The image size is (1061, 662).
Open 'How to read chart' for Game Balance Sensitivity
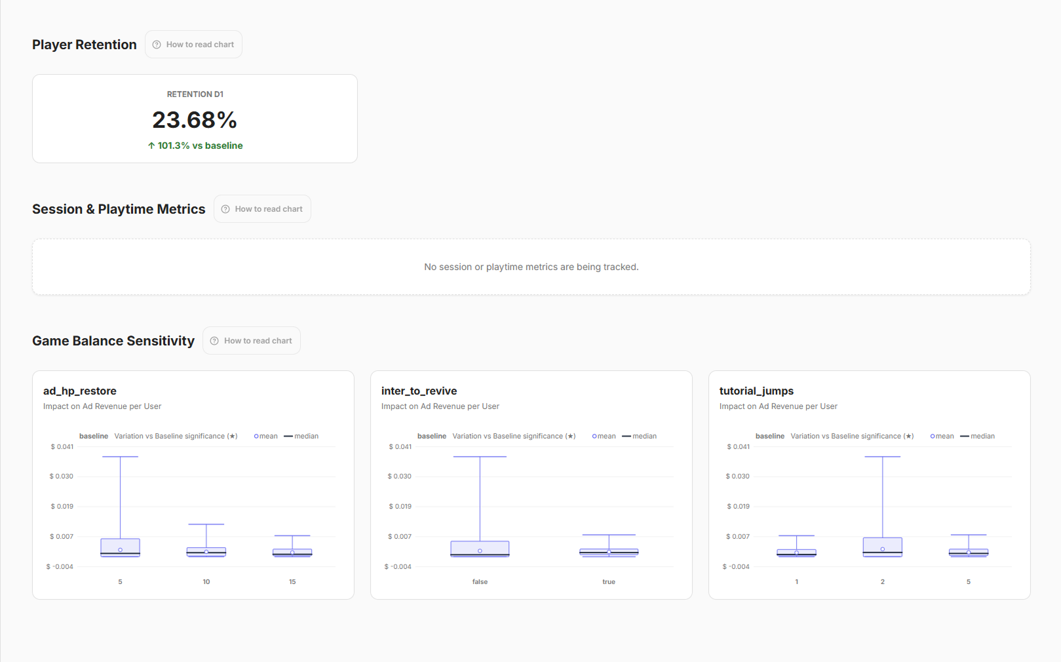(x=252, y=341)
